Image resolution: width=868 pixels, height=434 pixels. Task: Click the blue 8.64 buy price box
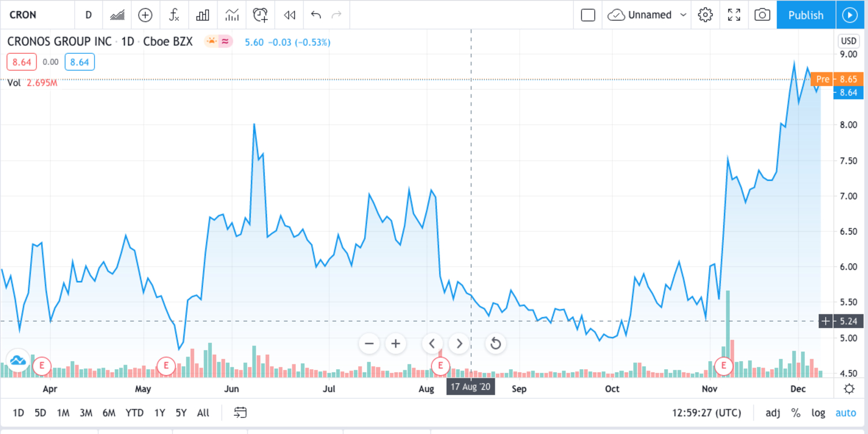tap(79, 62)
